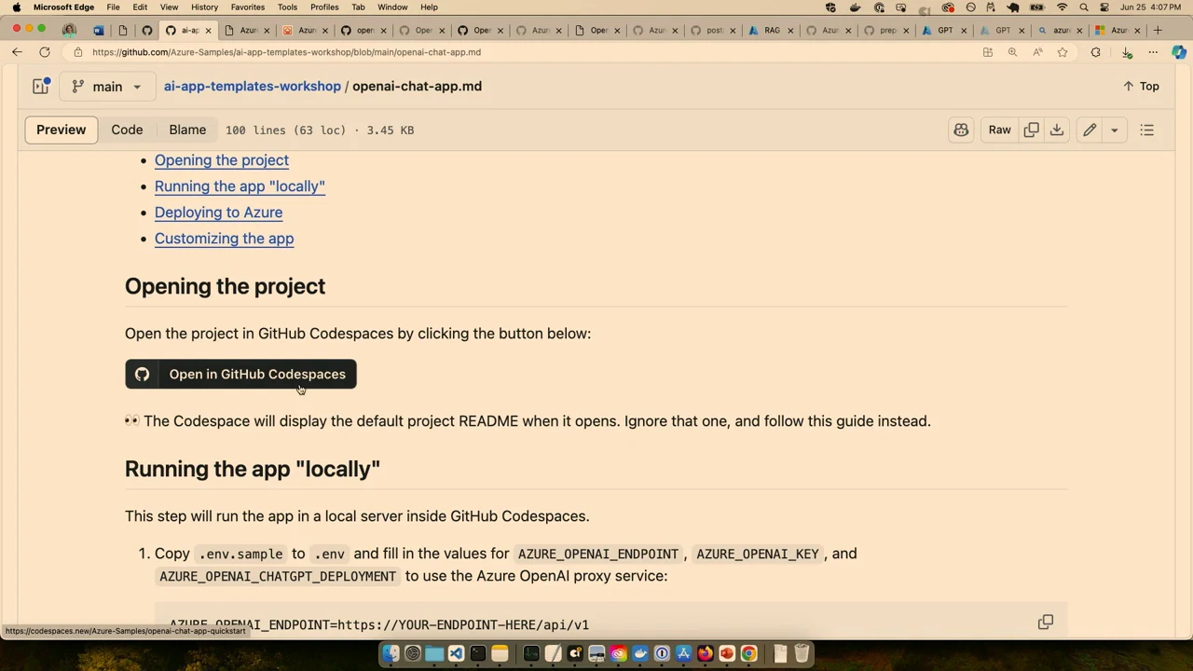Click the zoom magnifier in address bar

point(1012,52)
